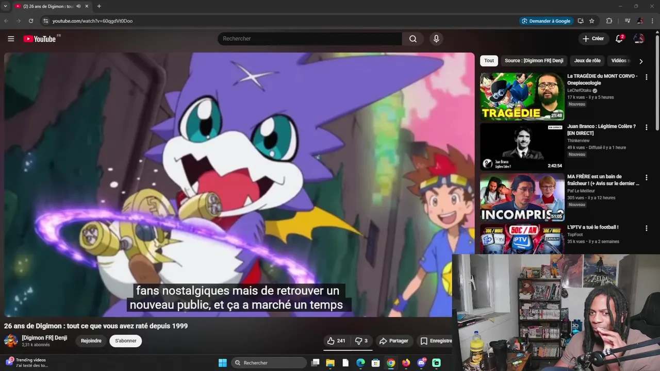
Task: Open options for the MA FRÈRE video
Action: pyautogui.click(x=647, y=177)
